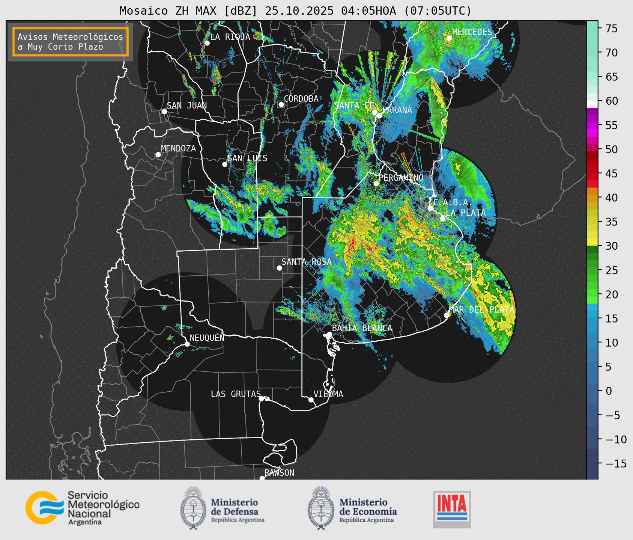Click the CÓRDOBA city label

pyautogui.click(x=301, y=99)
